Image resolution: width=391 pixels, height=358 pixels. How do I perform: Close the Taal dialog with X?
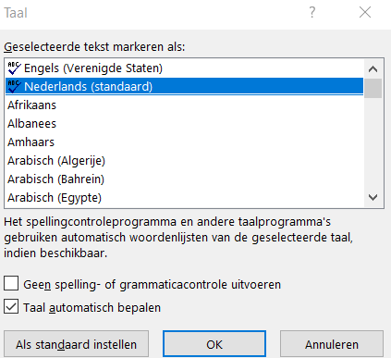pos(365,13)
